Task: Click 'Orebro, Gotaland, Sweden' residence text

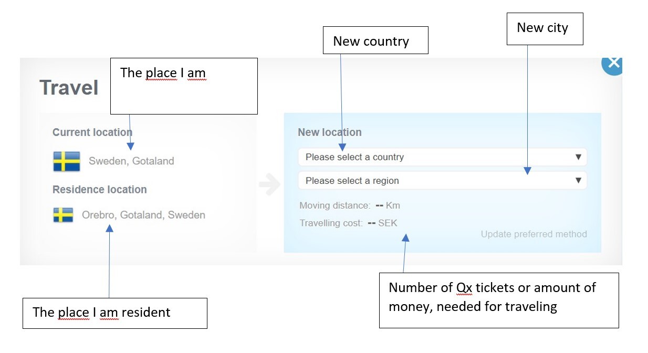Action: (x=143, y=215)
